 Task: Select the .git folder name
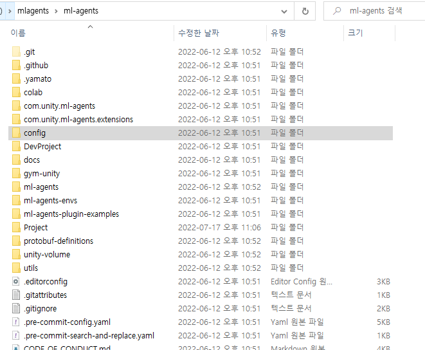30,52
